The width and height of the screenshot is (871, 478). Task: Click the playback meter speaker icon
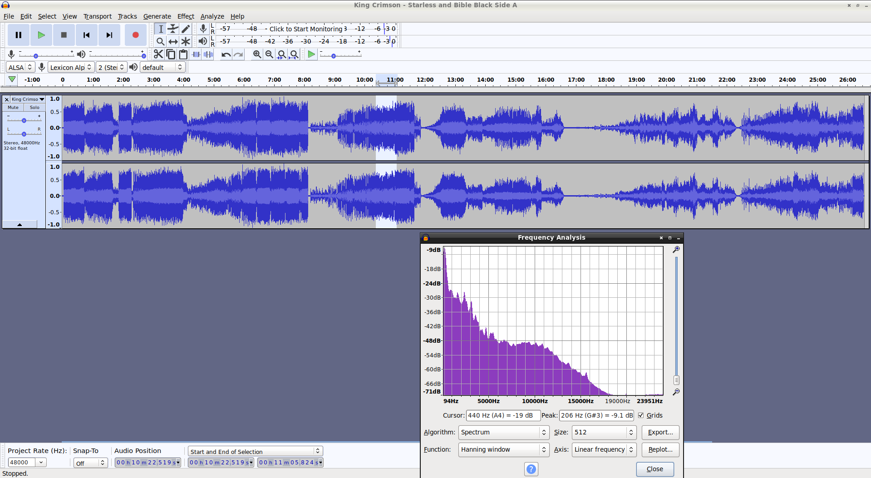click(x=203, y=41)
